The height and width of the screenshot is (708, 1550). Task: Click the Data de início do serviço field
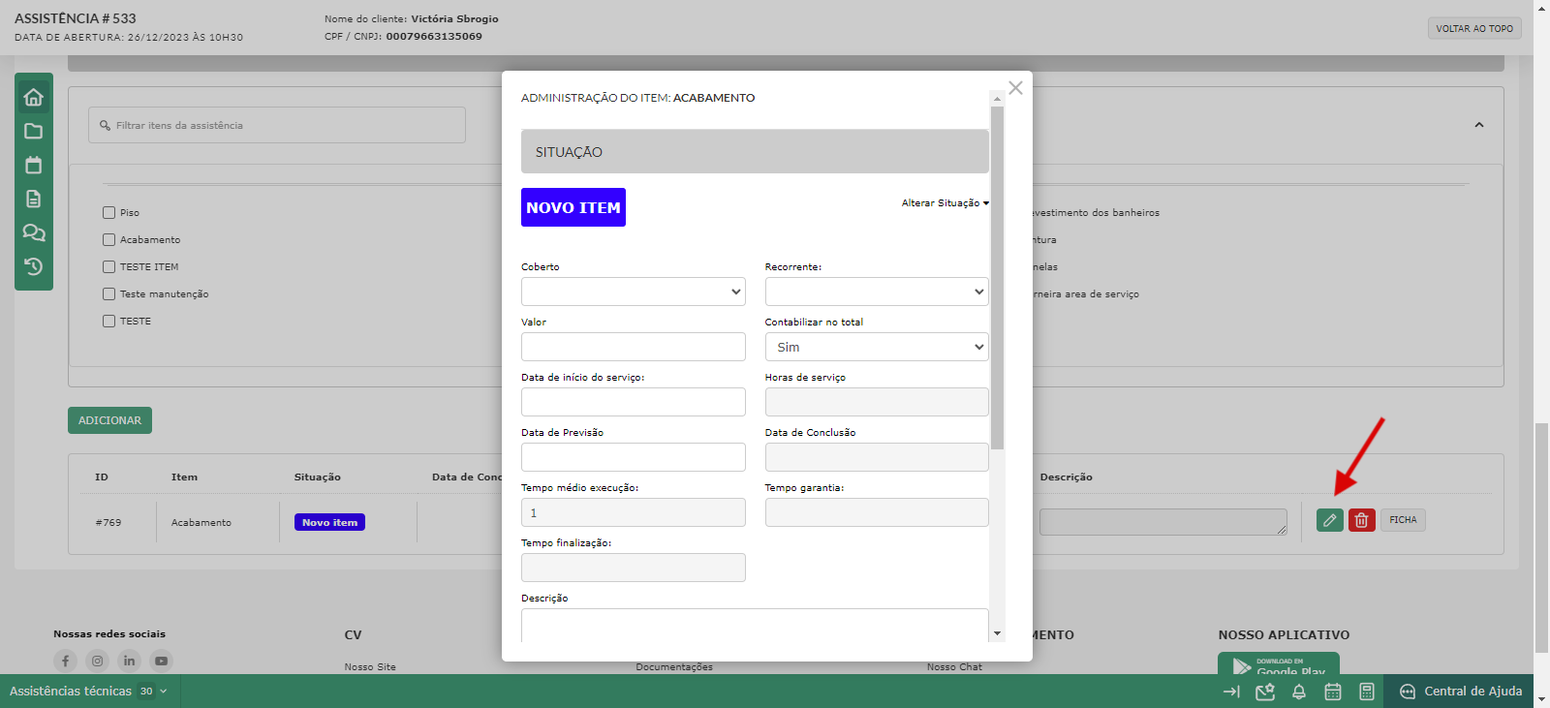pyautogui.click(x=634, y=402)
